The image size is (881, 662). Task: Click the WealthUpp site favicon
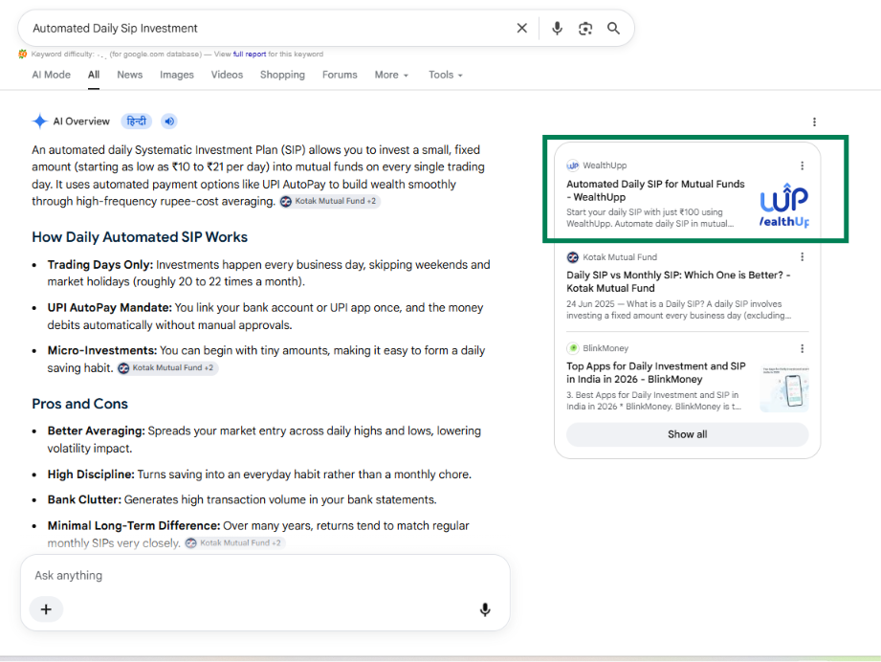(573, 165)
